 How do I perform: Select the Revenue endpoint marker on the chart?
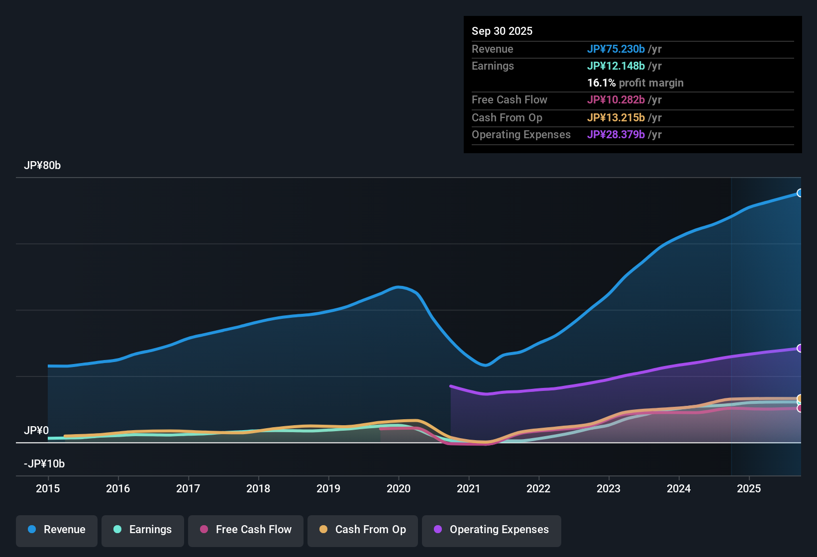[801, 192]
